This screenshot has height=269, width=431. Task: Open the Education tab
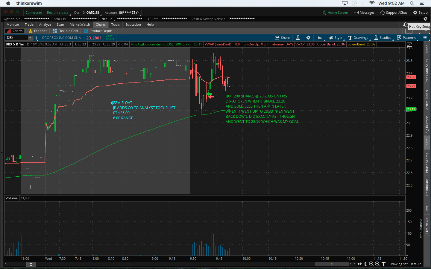pos(133,25)
